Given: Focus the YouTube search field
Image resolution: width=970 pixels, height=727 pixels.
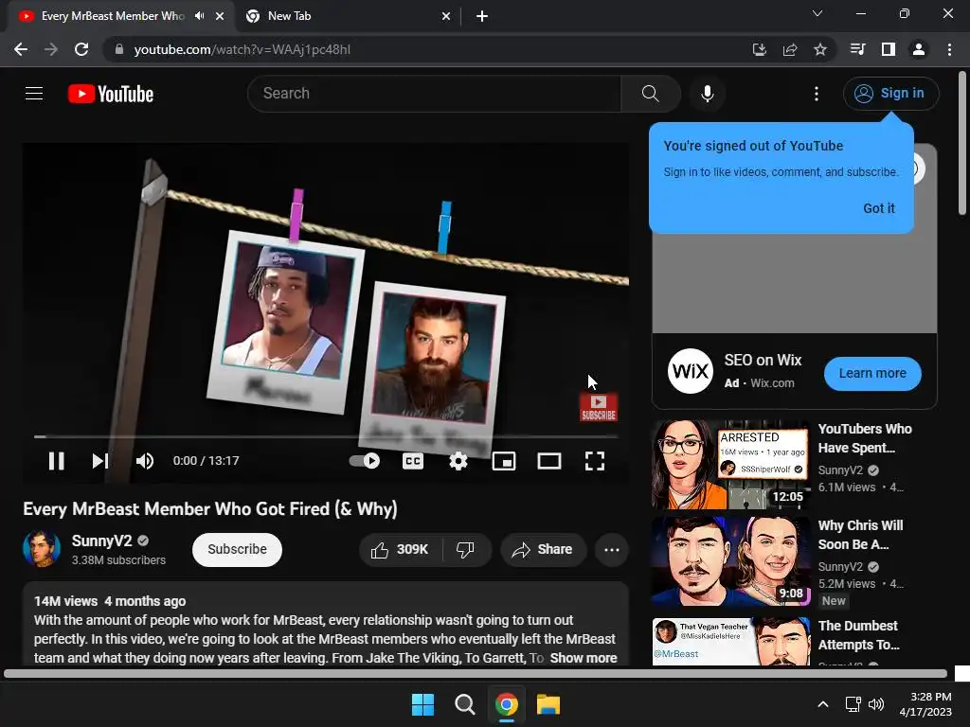Looking at the screenshot, I should tap(434, 94).
